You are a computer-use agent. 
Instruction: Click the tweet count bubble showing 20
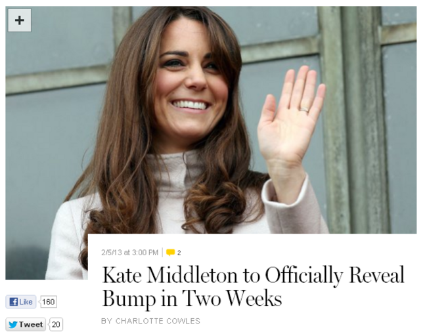[x=56, y=324]
